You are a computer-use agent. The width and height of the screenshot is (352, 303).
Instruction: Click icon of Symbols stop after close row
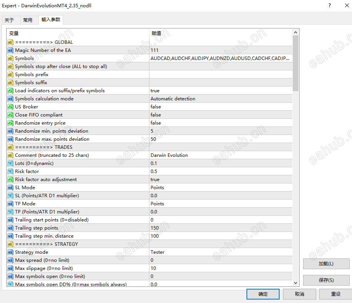(10, 67)
